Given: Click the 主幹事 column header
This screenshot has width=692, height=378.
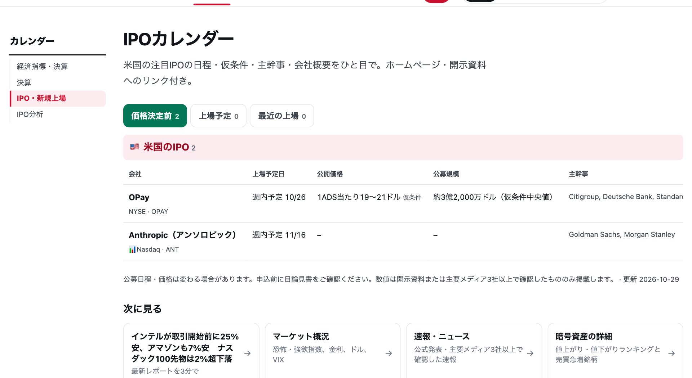Looking at the screenshot, I should 578,174.
